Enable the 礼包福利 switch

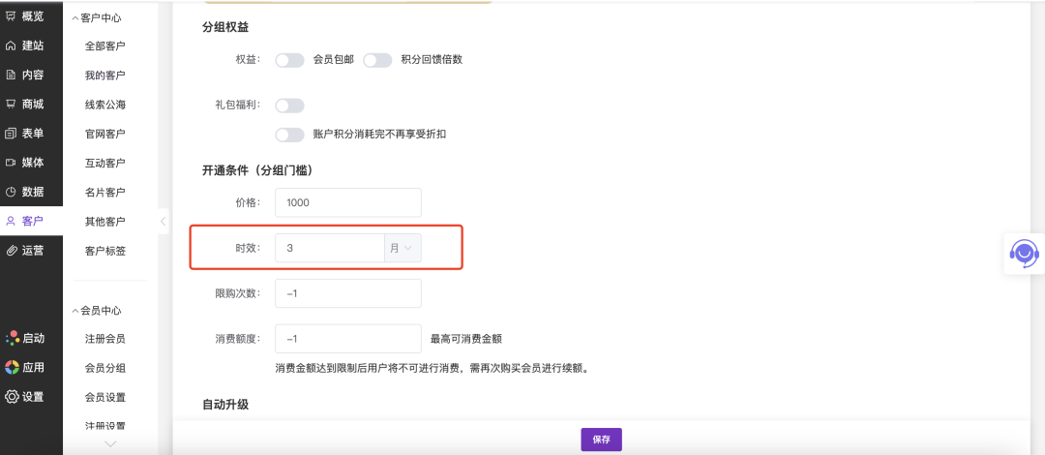point(290,106)
